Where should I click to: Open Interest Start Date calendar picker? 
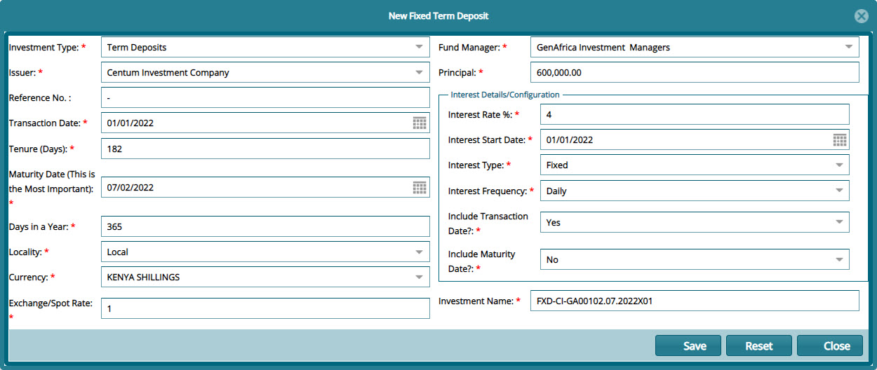pos(840,139)
